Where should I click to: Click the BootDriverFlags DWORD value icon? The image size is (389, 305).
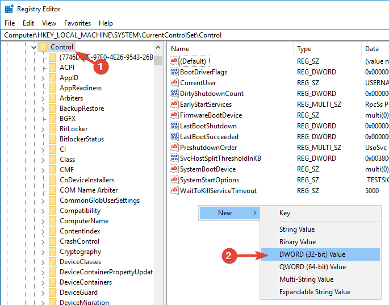pos(174,72)
